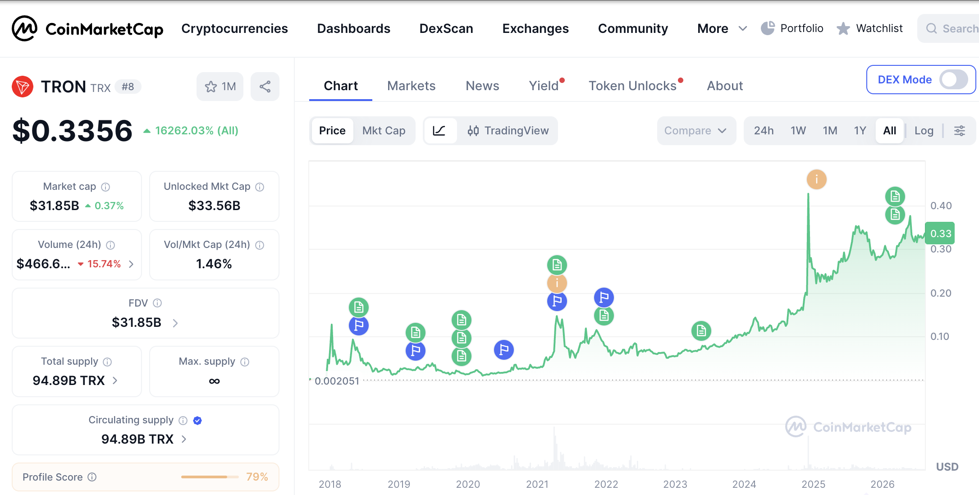Click the green 0.33 current price label
This screenshot has height=495, width=979.
tap(940, 234)
